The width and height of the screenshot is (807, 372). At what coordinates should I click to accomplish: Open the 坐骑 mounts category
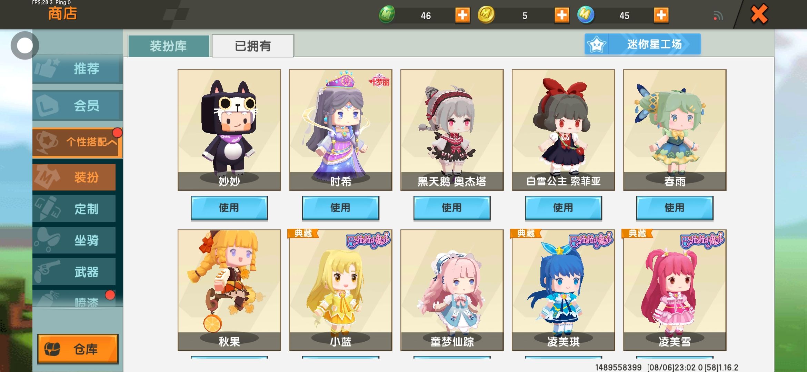(x=74, y=240)
